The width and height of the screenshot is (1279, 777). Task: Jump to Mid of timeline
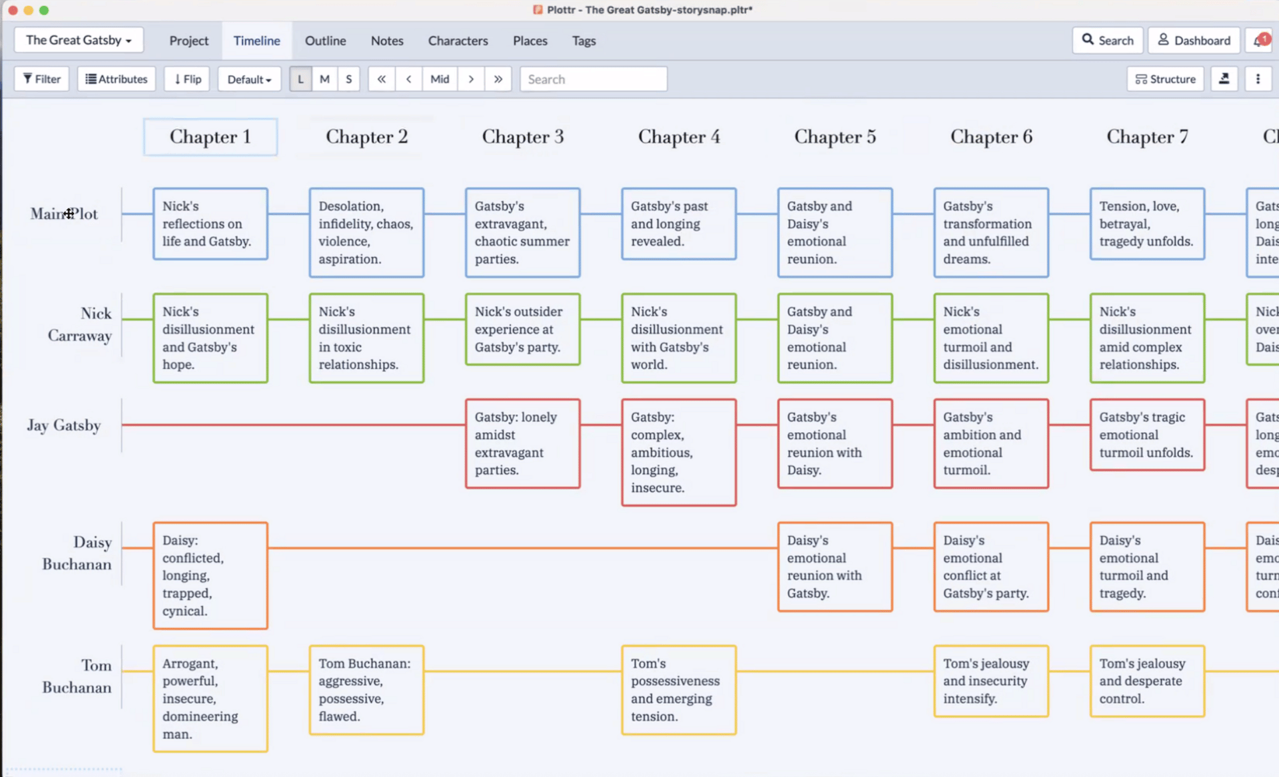[x=440, y=79]
